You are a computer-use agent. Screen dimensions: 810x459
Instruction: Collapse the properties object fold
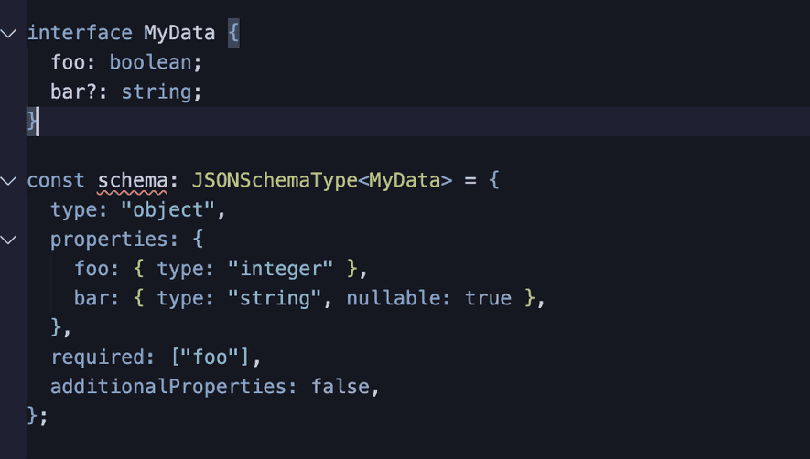click(8, 240)
